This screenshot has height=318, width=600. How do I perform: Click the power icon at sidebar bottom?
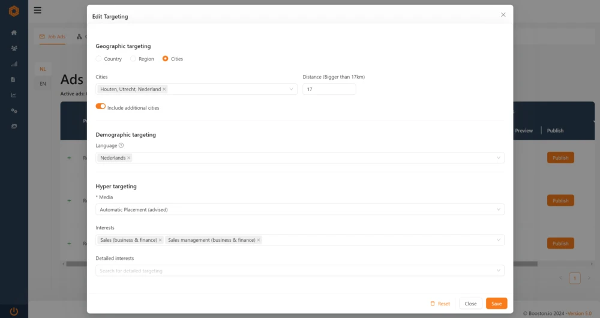click(14, 311)
